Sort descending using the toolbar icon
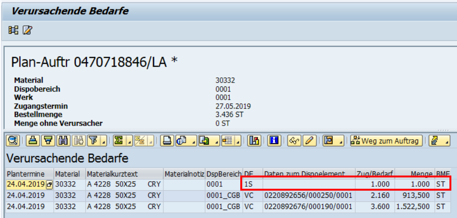This screenshot has height=218, width=457. point(47,141)
